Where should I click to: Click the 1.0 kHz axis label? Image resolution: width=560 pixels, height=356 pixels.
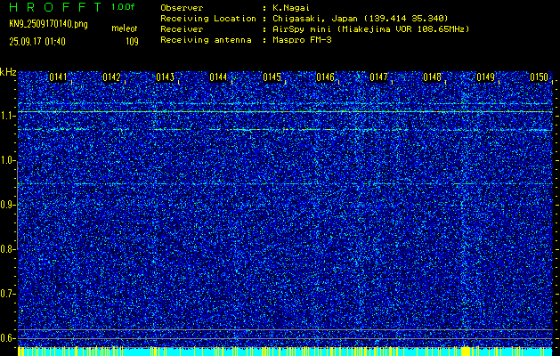(x=7, y=160)
